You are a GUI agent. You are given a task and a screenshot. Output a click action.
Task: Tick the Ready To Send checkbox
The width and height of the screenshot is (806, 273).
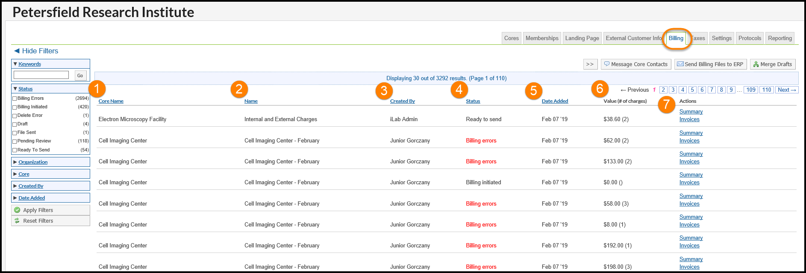pos(15,150)
